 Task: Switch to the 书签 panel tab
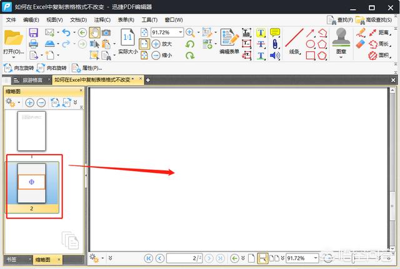pyautogui.click(x=11, y=259)
